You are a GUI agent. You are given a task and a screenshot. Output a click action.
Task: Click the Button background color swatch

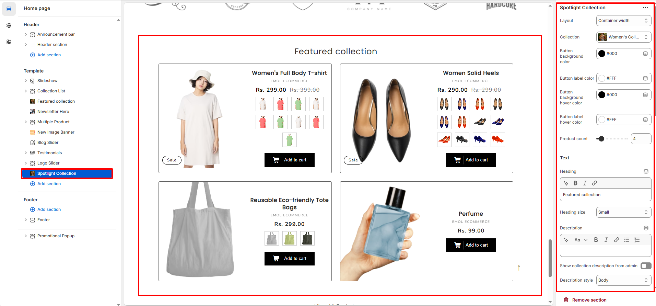pyautogui.click(x=602, y=54)
